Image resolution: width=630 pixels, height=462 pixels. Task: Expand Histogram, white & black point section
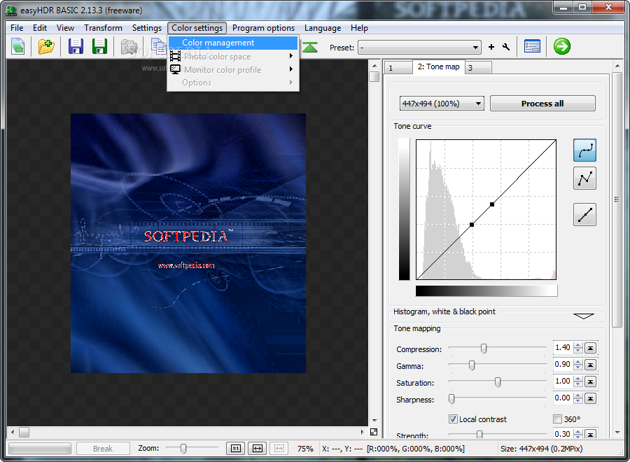tap(583, 316)
